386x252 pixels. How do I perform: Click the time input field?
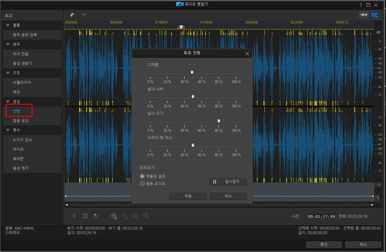click(x=321, y=217)
